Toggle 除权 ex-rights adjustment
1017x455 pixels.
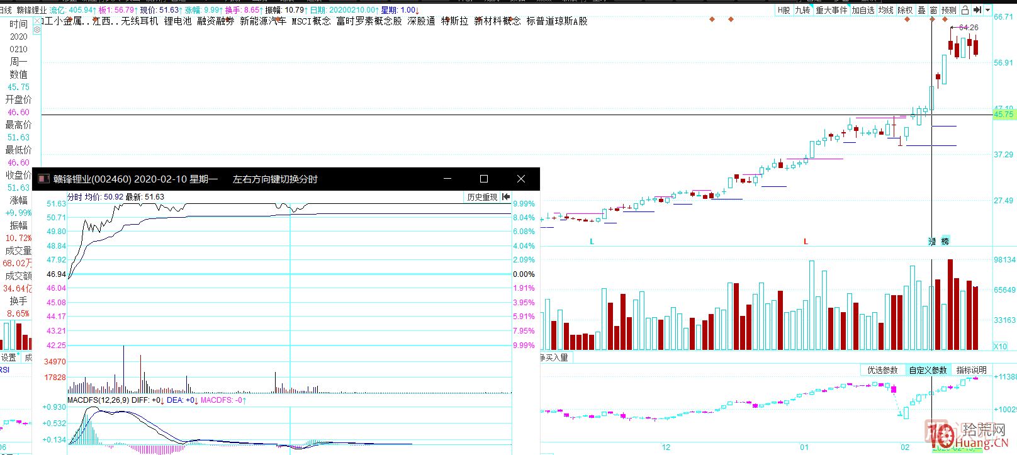coord(905,10)
